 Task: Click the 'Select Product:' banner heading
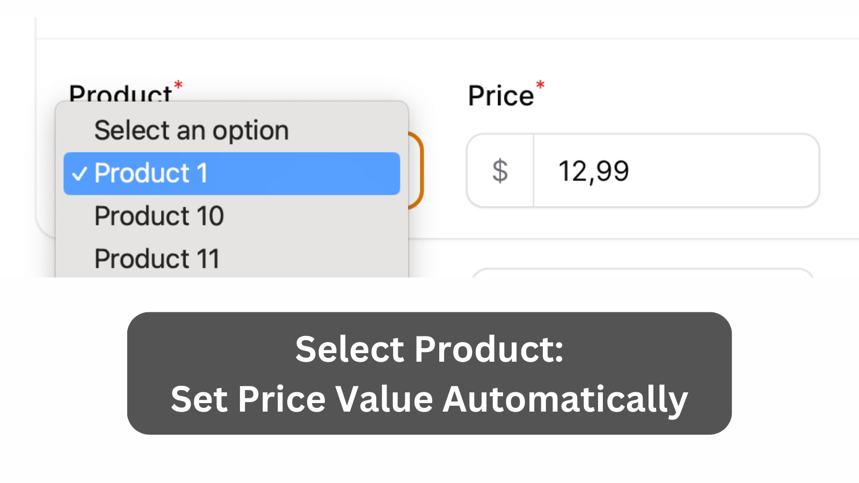point(429,349)
